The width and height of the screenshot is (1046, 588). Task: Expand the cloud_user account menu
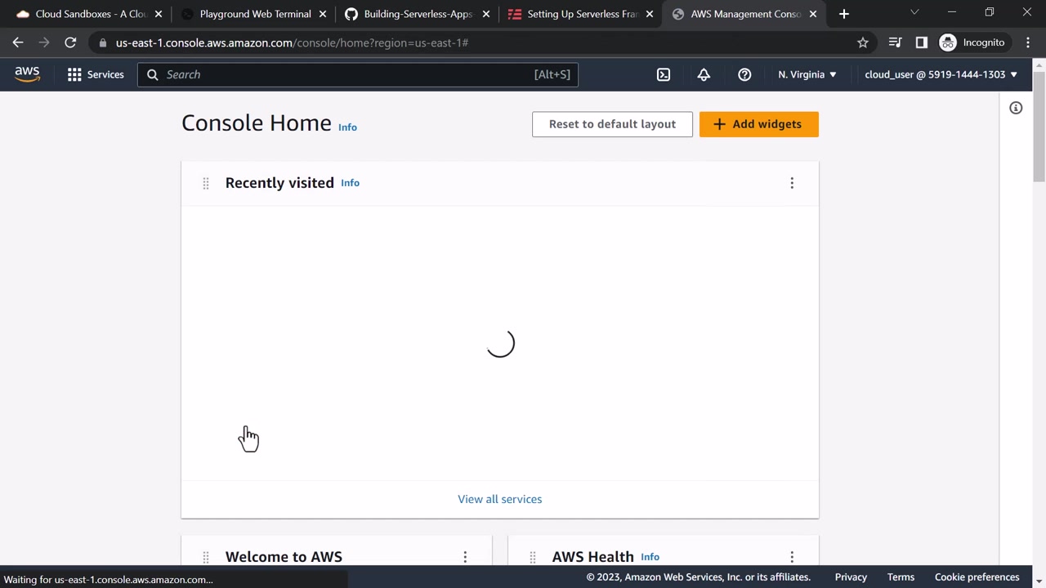(941, 74)
